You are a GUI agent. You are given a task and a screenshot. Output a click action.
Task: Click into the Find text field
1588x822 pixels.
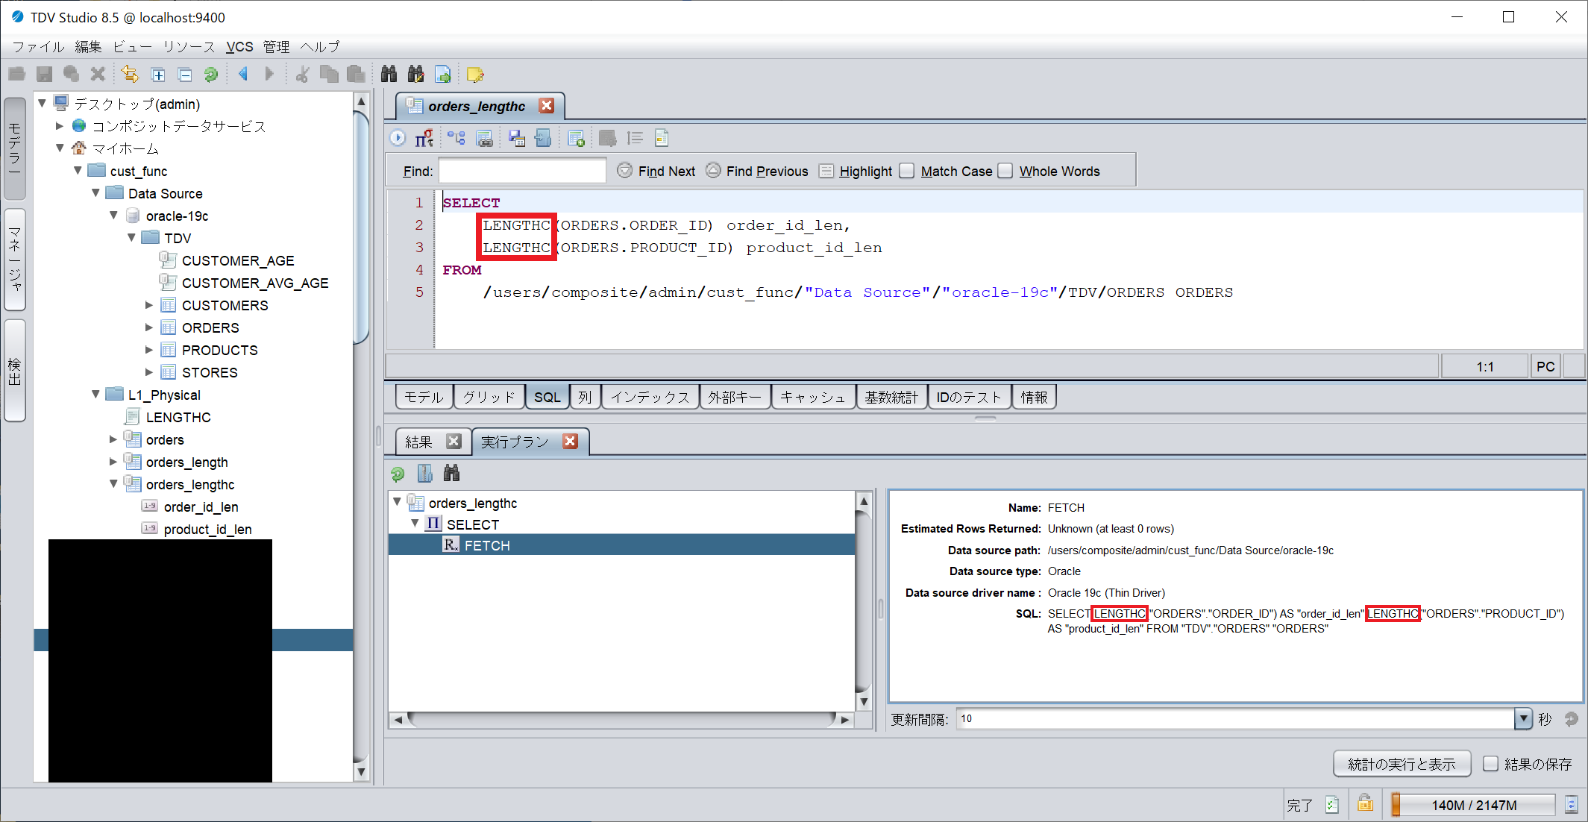522,171
